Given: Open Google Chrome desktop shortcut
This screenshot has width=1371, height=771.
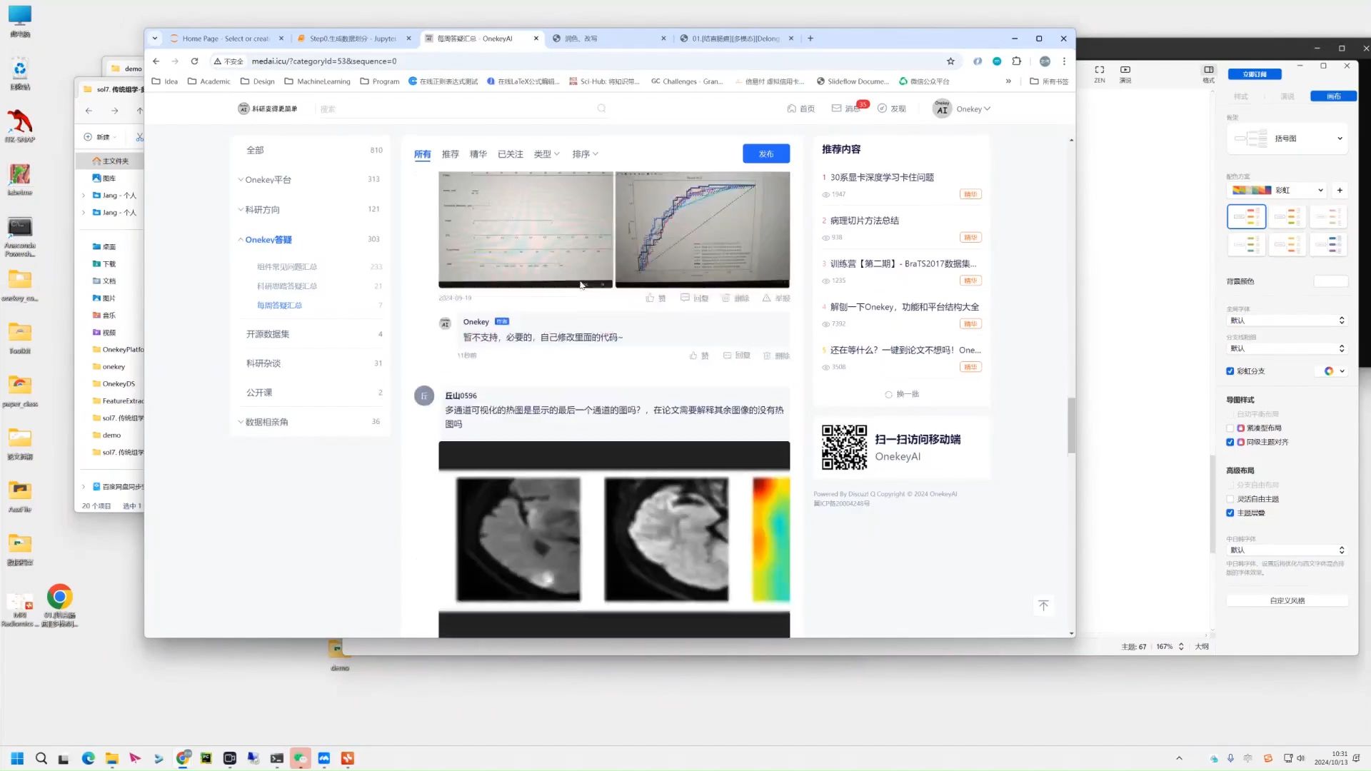Looking at the screenshot, I should point(60,605).
